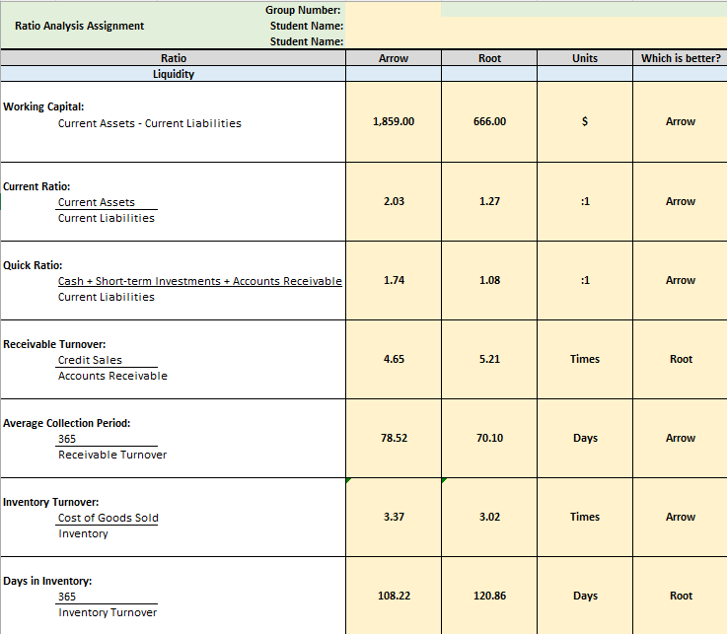Click the :1 unit in Quick Ratio row
727x634 pixels.
pos(585,280)
